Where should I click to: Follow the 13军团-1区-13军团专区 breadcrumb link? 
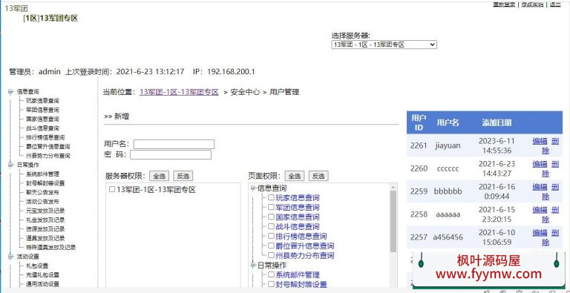179,92
